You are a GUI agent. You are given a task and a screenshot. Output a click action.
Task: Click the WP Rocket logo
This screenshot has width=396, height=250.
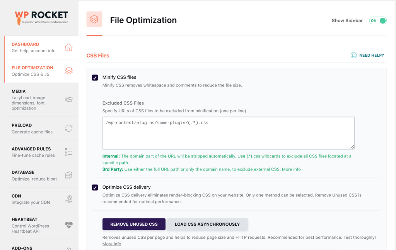[41, 17]
